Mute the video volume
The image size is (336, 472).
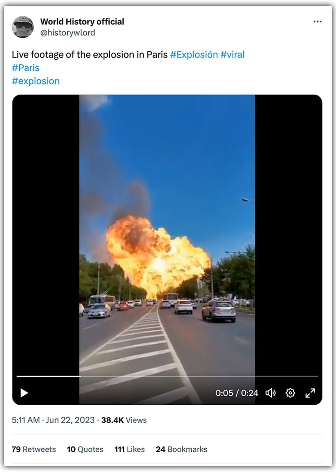pos(271,393)
